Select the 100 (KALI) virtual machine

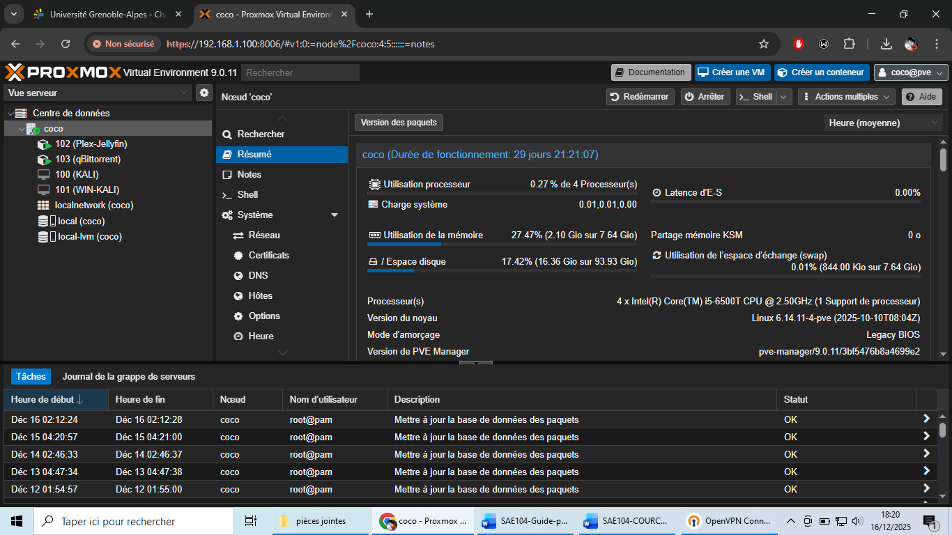(x=77, y=175)
